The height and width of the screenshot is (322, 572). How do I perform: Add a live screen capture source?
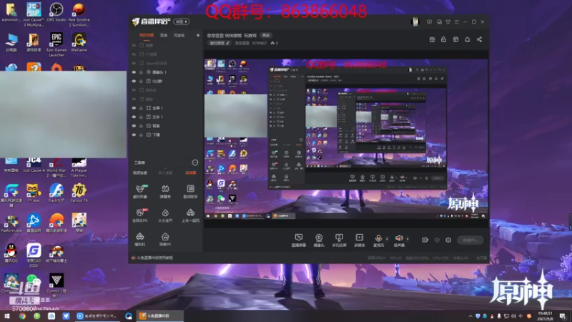[x=299, y=240]
